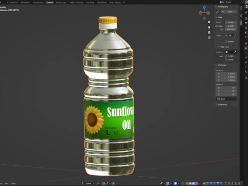This screenshot has width=248, height=186.
Task: Enable Lock Camera to View checkbox
Action: coord(226,59)
